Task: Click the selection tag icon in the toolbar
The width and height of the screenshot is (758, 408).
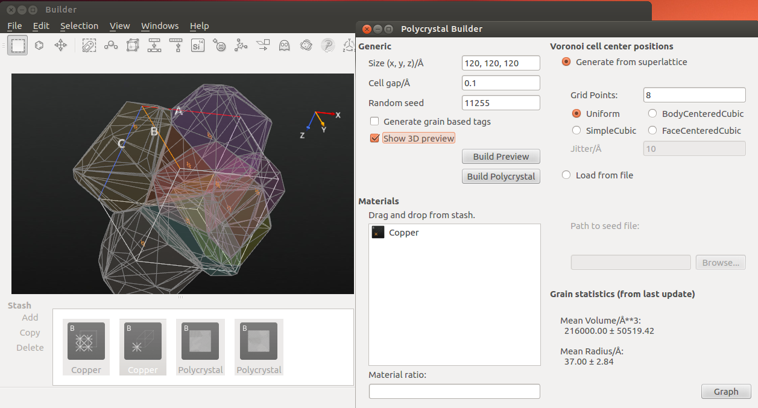Action: tap(89, 45)
